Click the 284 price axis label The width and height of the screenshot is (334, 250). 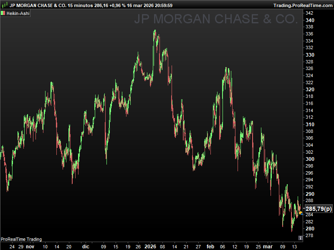pyautogui.click(x=309, y=215)
